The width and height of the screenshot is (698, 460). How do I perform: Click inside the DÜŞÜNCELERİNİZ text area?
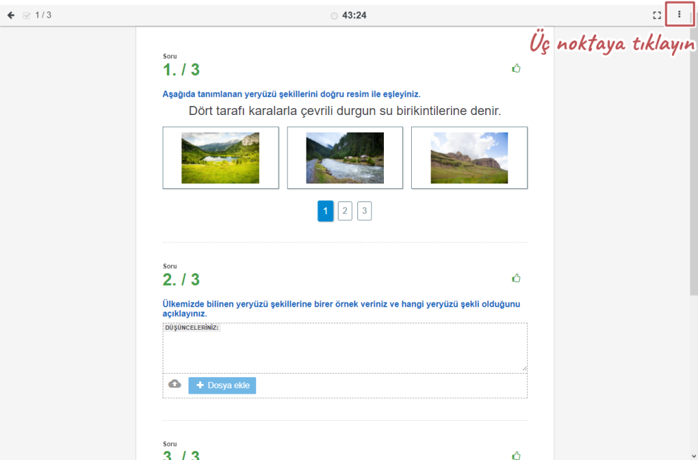click(345, 348)
